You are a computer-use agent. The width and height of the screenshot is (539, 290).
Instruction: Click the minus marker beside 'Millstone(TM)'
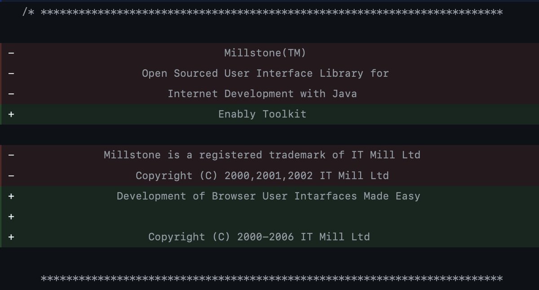[11, 53]
